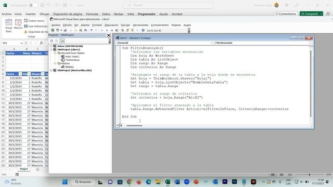
Task: Switch to the Programador tab in Excel
Action: [x=147, y=14]
